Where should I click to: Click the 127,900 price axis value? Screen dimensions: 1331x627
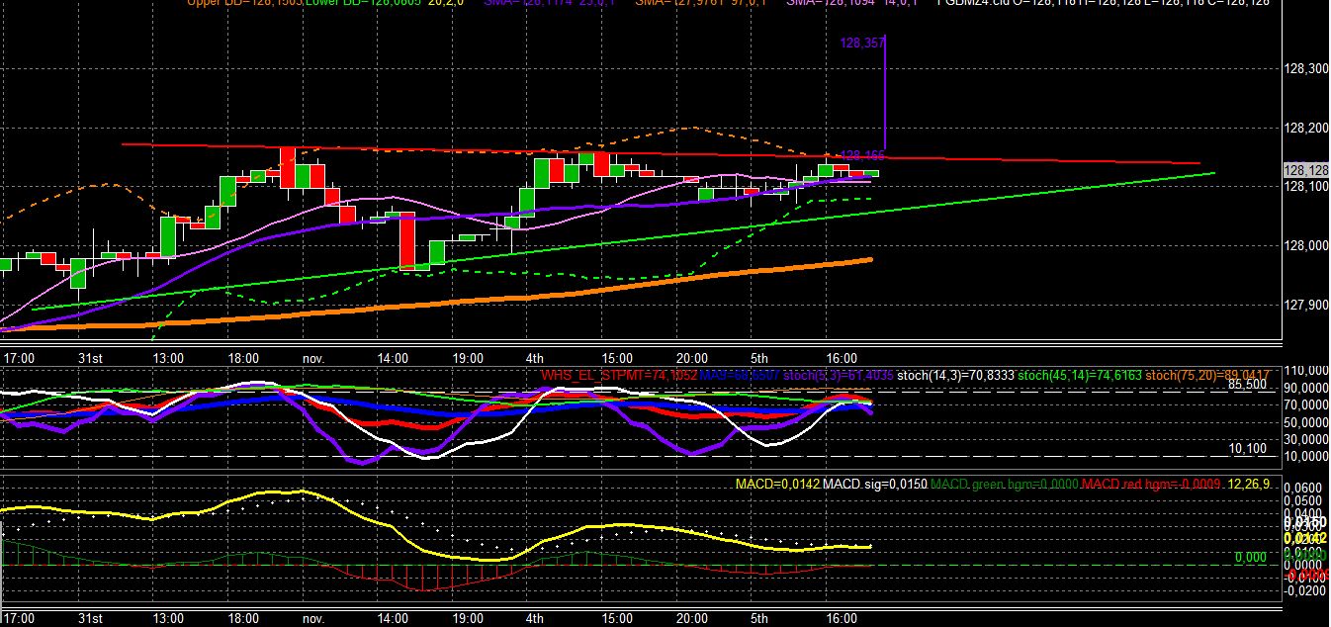point(1306,306)
